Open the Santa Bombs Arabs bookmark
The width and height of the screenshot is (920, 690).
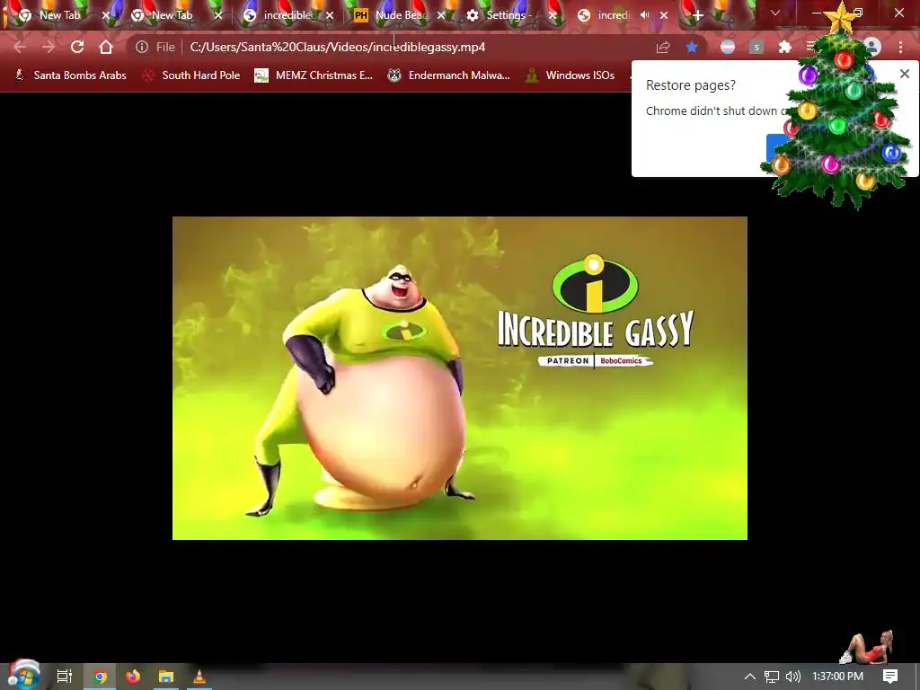click(70, 75)
